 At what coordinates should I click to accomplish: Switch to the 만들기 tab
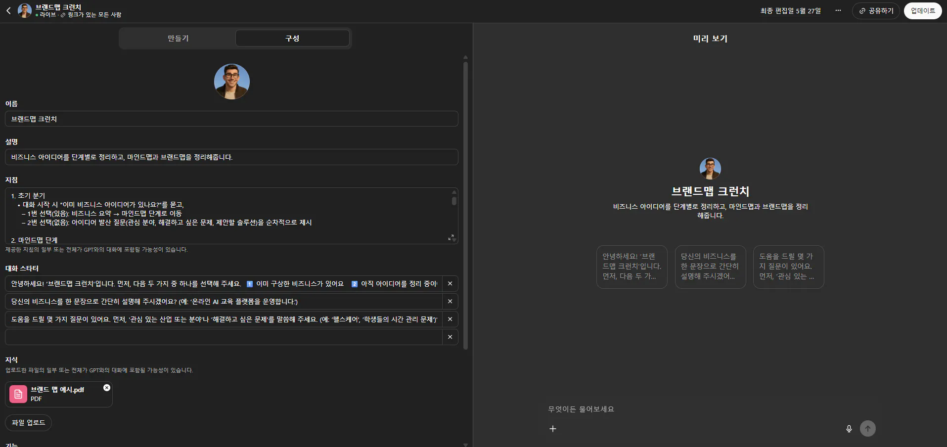pyautogui.click(x=178, y=38)
